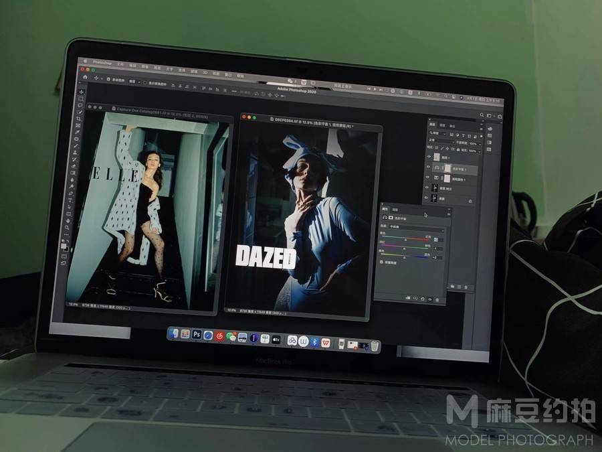Select the Lasso tool
This screenshot has width=602, height=452.
pyautogui.click(x=80, y=105)
